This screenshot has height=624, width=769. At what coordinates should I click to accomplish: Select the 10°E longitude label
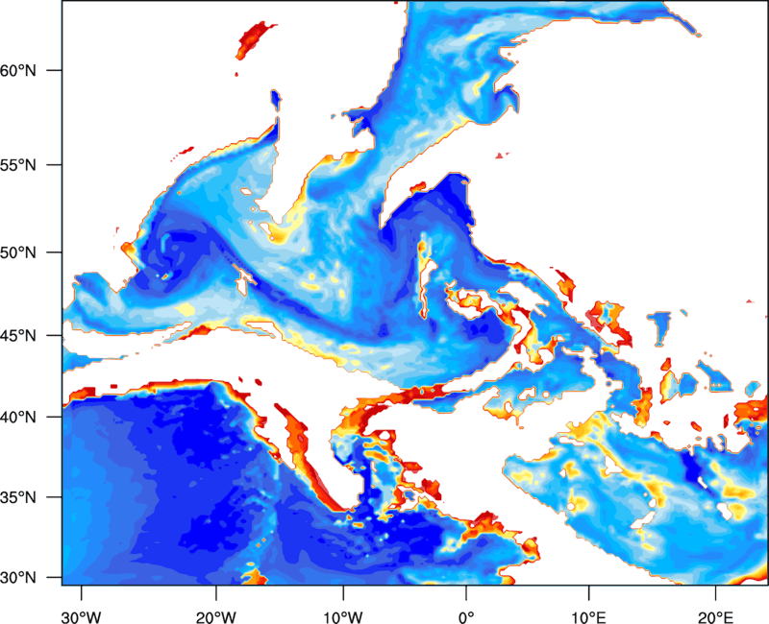(x=588, y=617)
